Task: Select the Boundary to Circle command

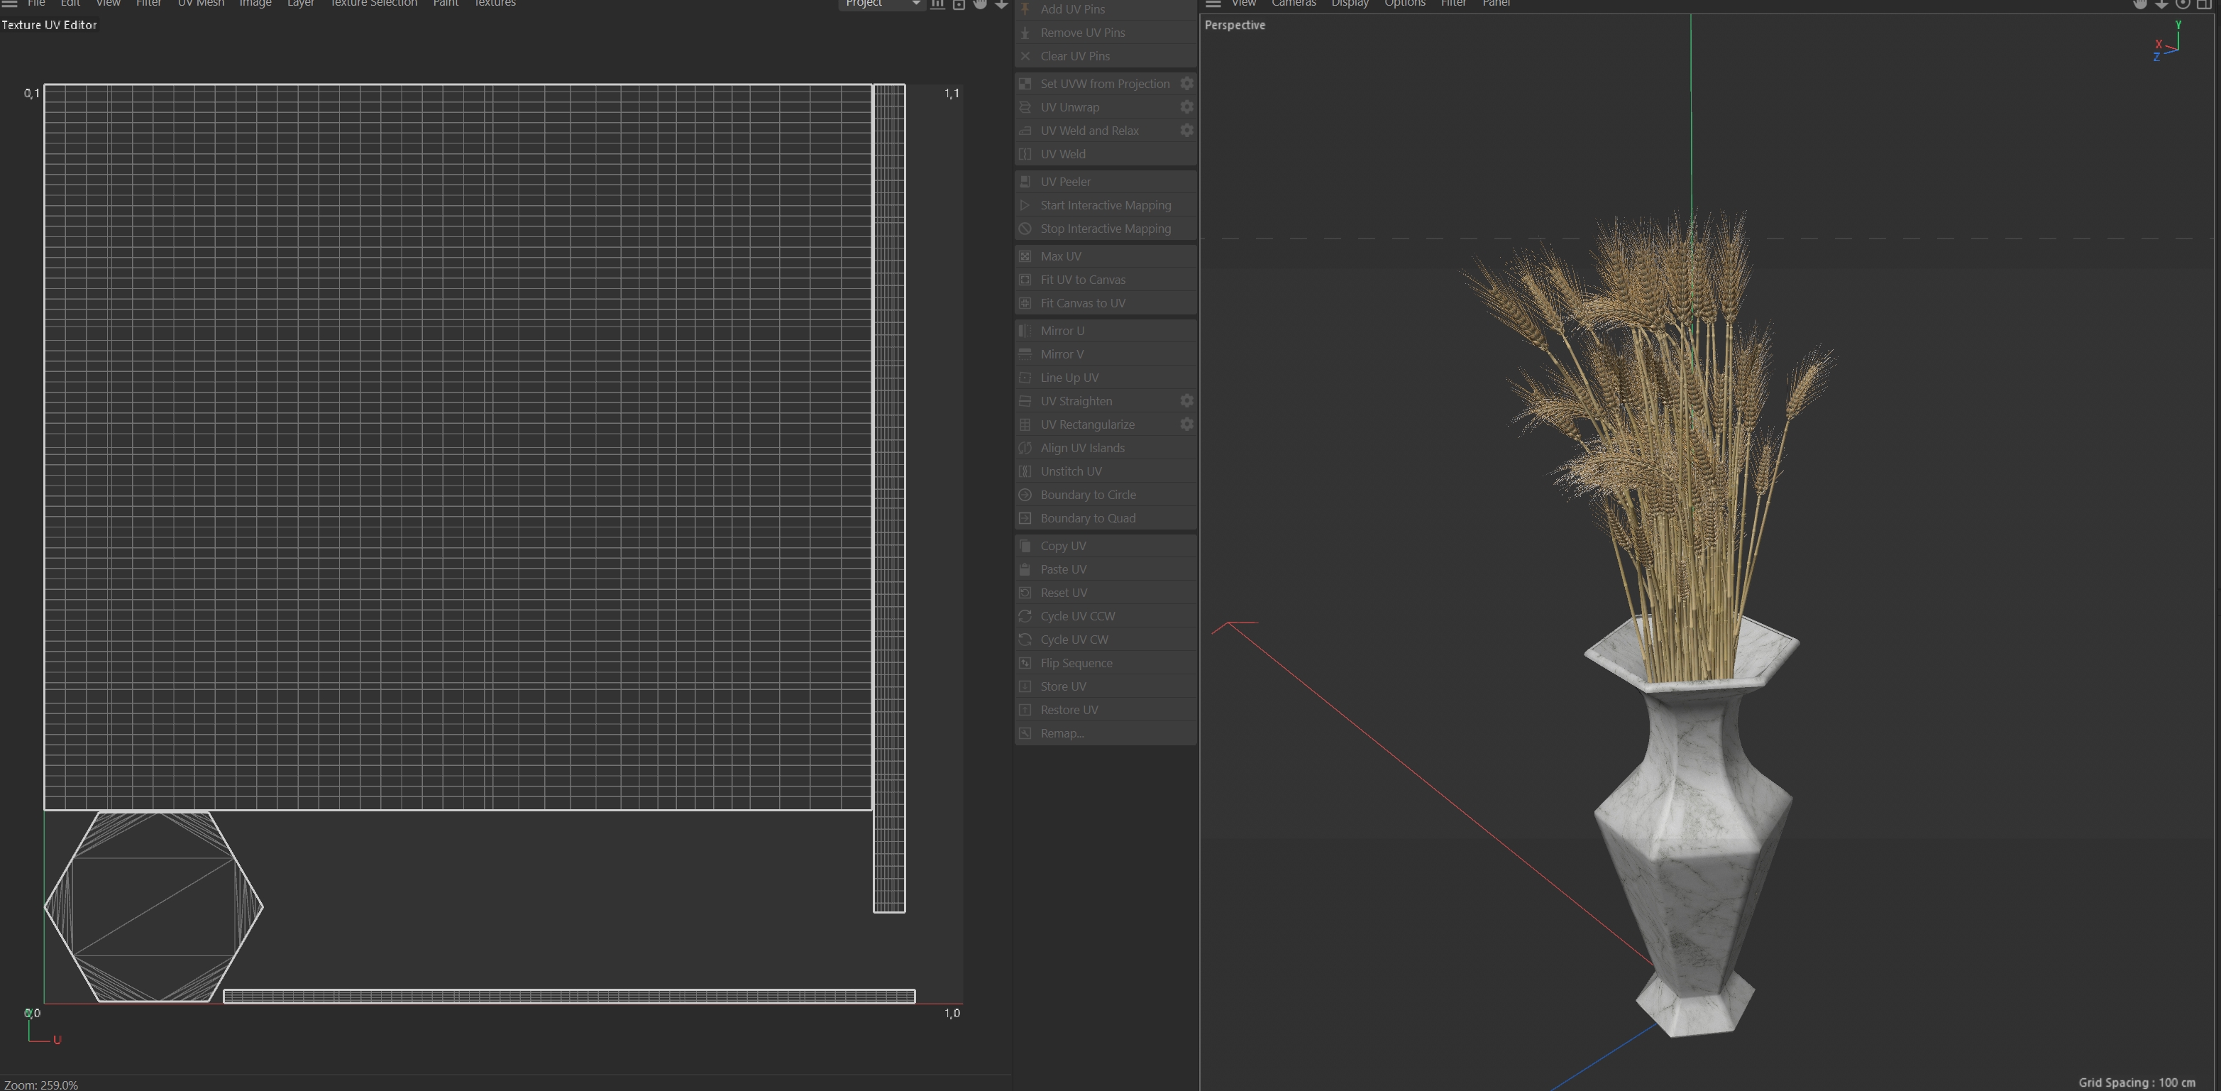Action: 1087,495
